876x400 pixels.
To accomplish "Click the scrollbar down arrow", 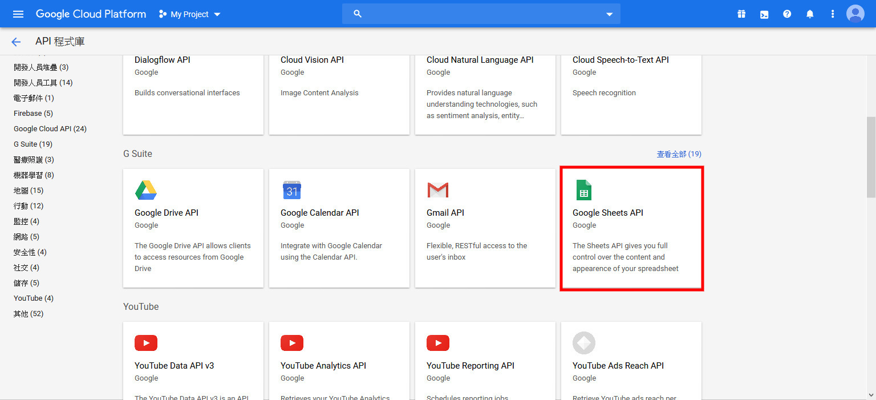I will point(871,395).
